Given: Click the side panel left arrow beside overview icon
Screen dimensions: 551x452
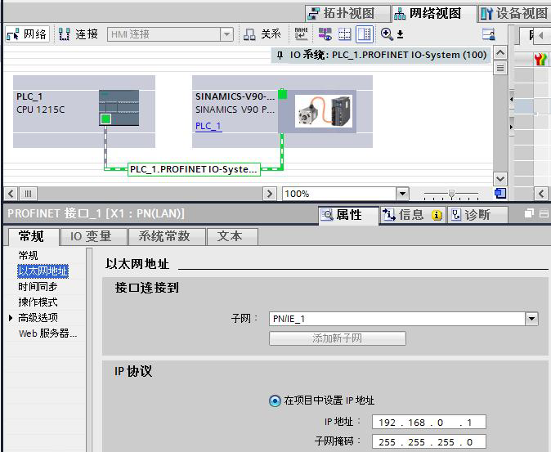Looking at the screenshot, I should click(x=541, y=194).
